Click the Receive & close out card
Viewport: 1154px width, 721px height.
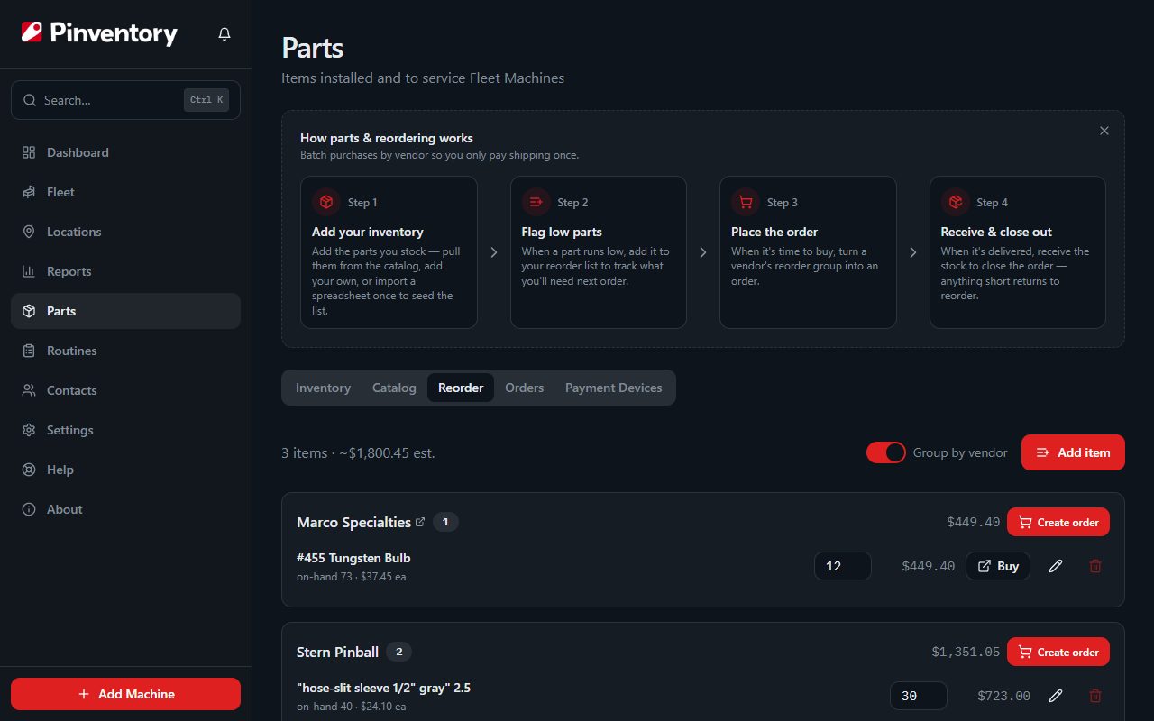click(x=1018, y=252)
